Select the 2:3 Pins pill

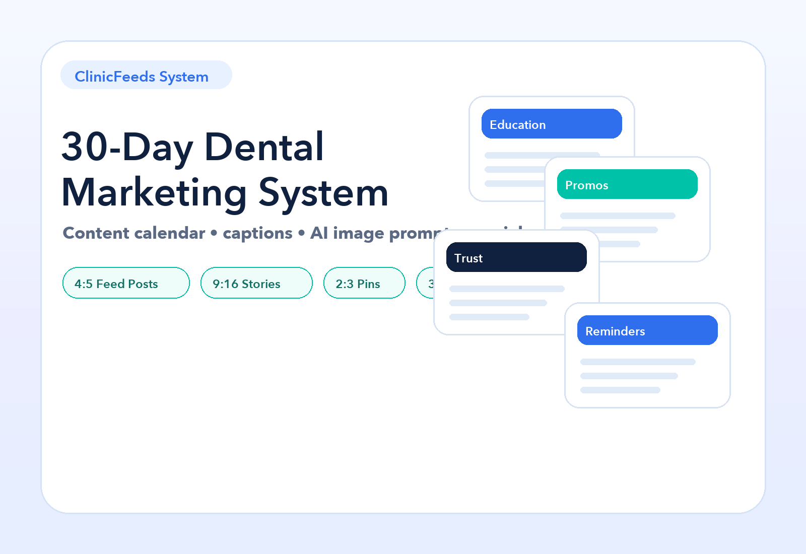[364, 283]
